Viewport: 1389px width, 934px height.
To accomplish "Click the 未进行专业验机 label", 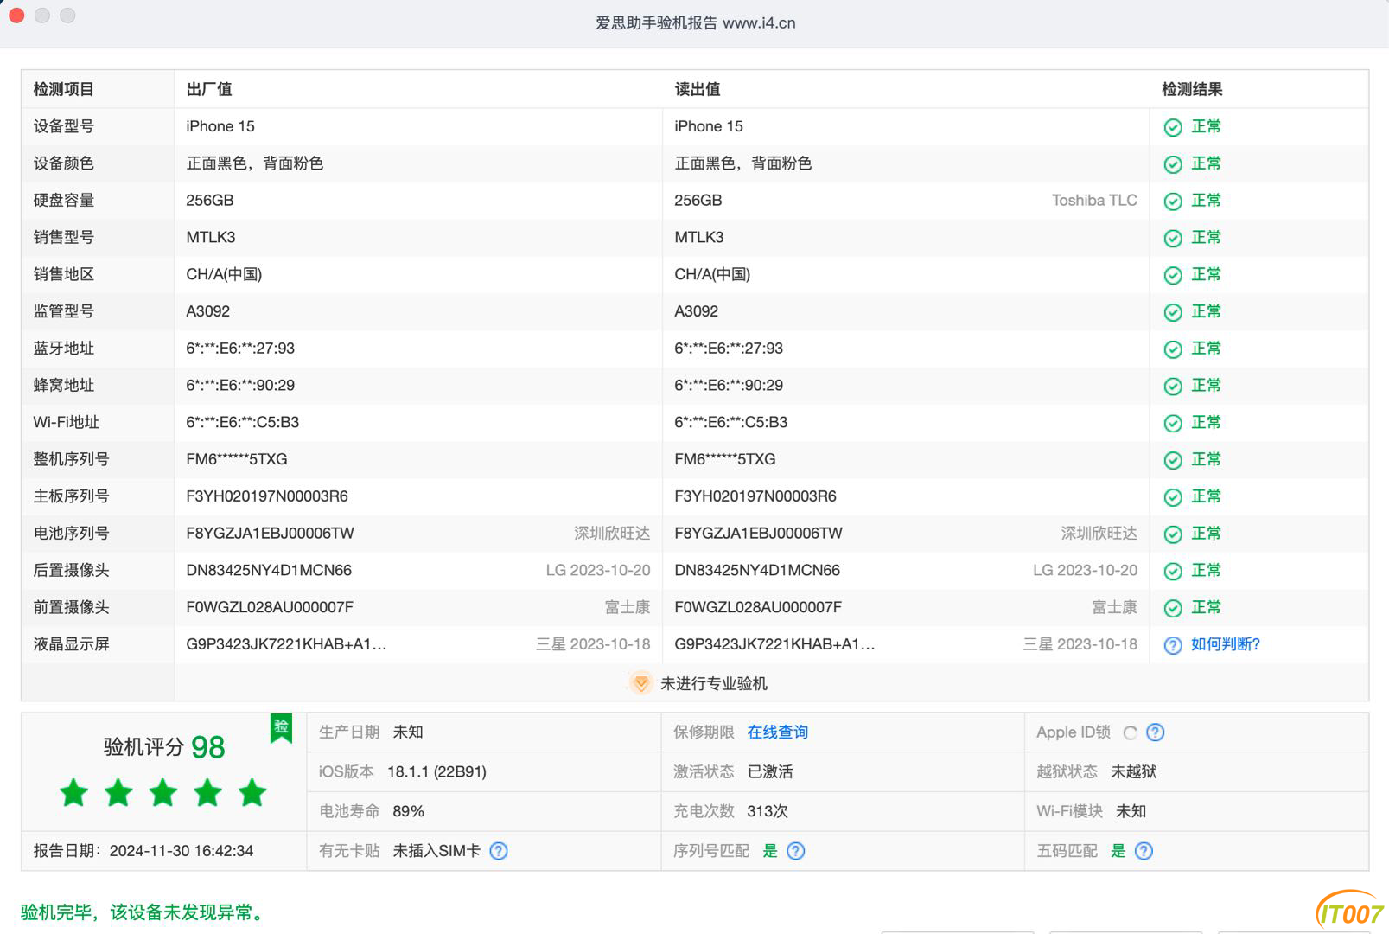I will (714, 683).
